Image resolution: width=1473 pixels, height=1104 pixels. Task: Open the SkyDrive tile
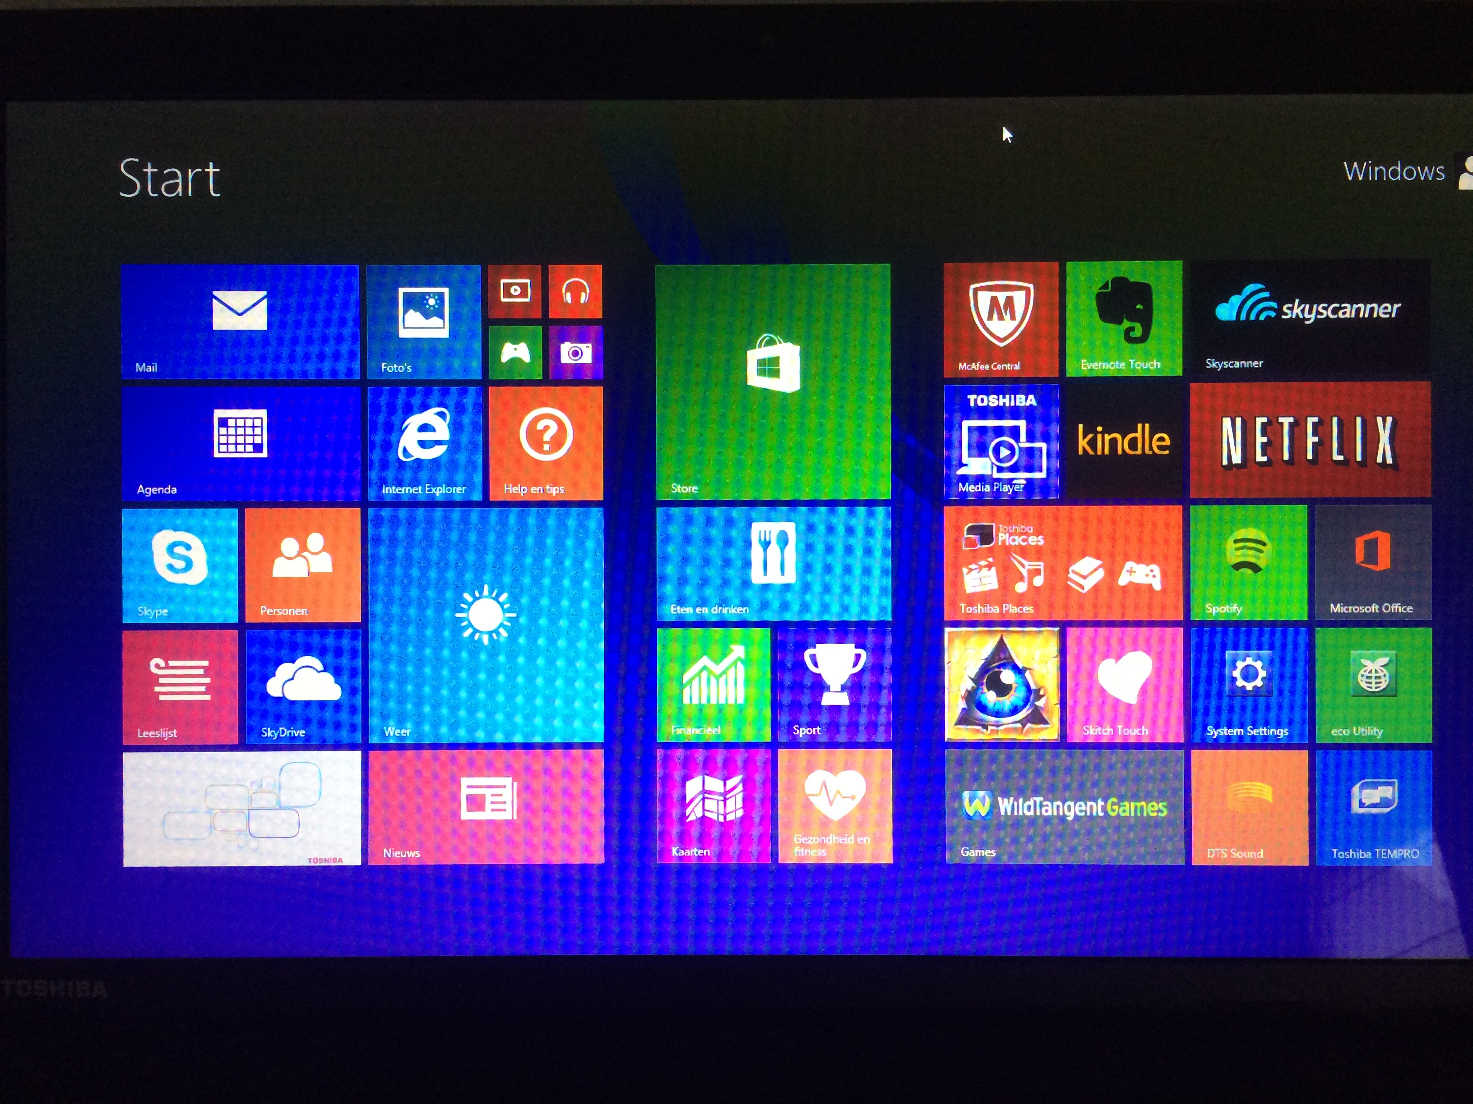(304, 687)
